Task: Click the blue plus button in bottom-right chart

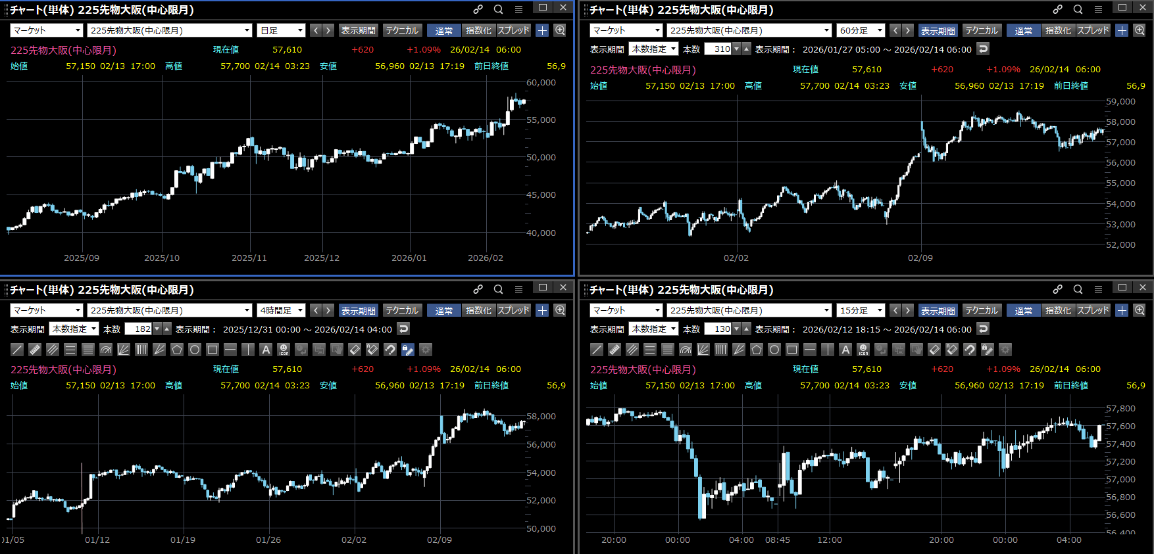Action: pyautogui.click(x=1122, y=310)
